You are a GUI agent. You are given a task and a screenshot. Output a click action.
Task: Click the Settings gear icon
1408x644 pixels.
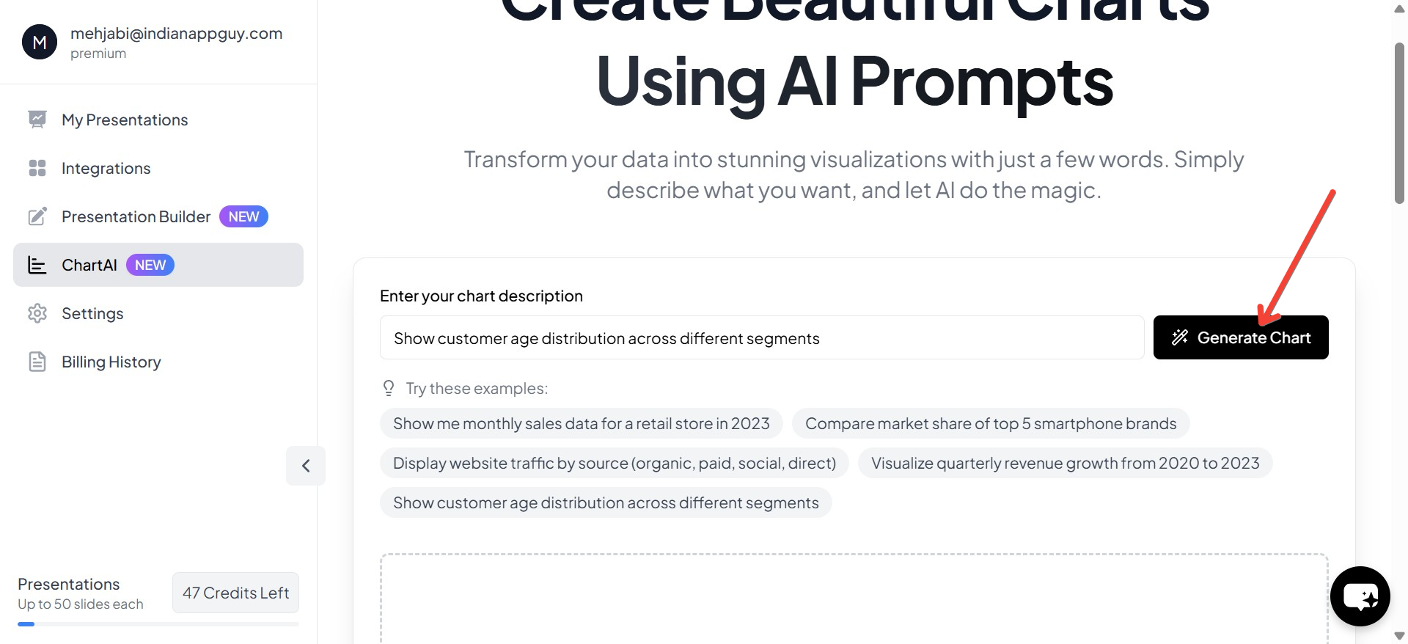[37, 313]
